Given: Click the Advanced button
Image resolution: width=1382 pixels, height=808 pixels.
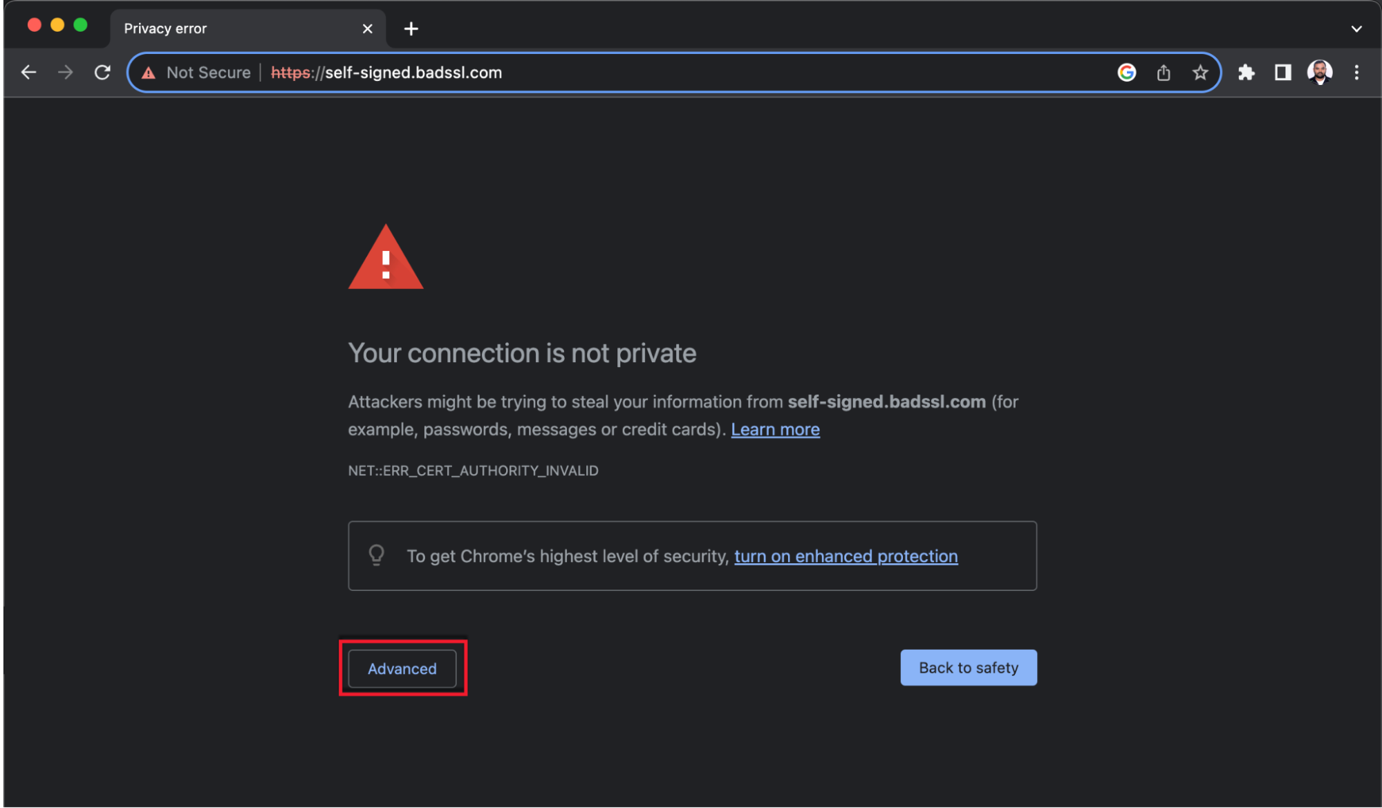Looking at the screenshot, I should point(402,668).
